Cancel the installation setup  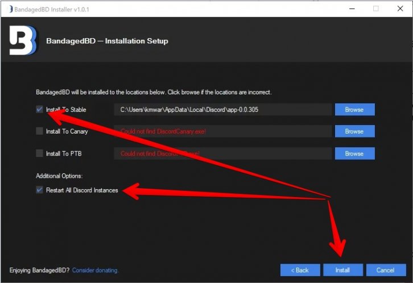(x=386, y=270)
